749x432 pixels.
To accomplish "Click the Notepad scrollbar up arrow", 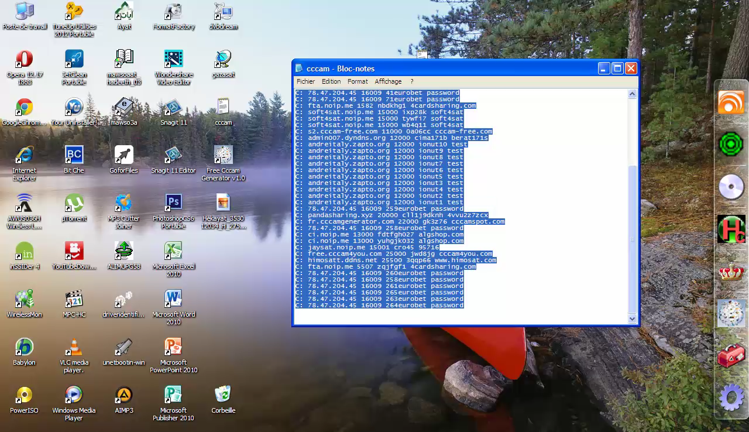I will point(632,94).
